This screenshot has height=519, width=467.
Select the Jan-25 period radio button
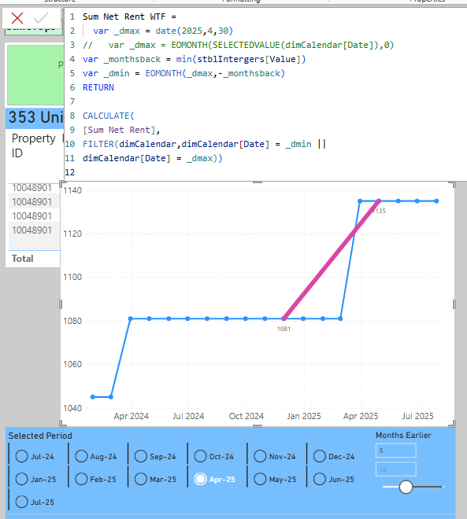[21, 479]
